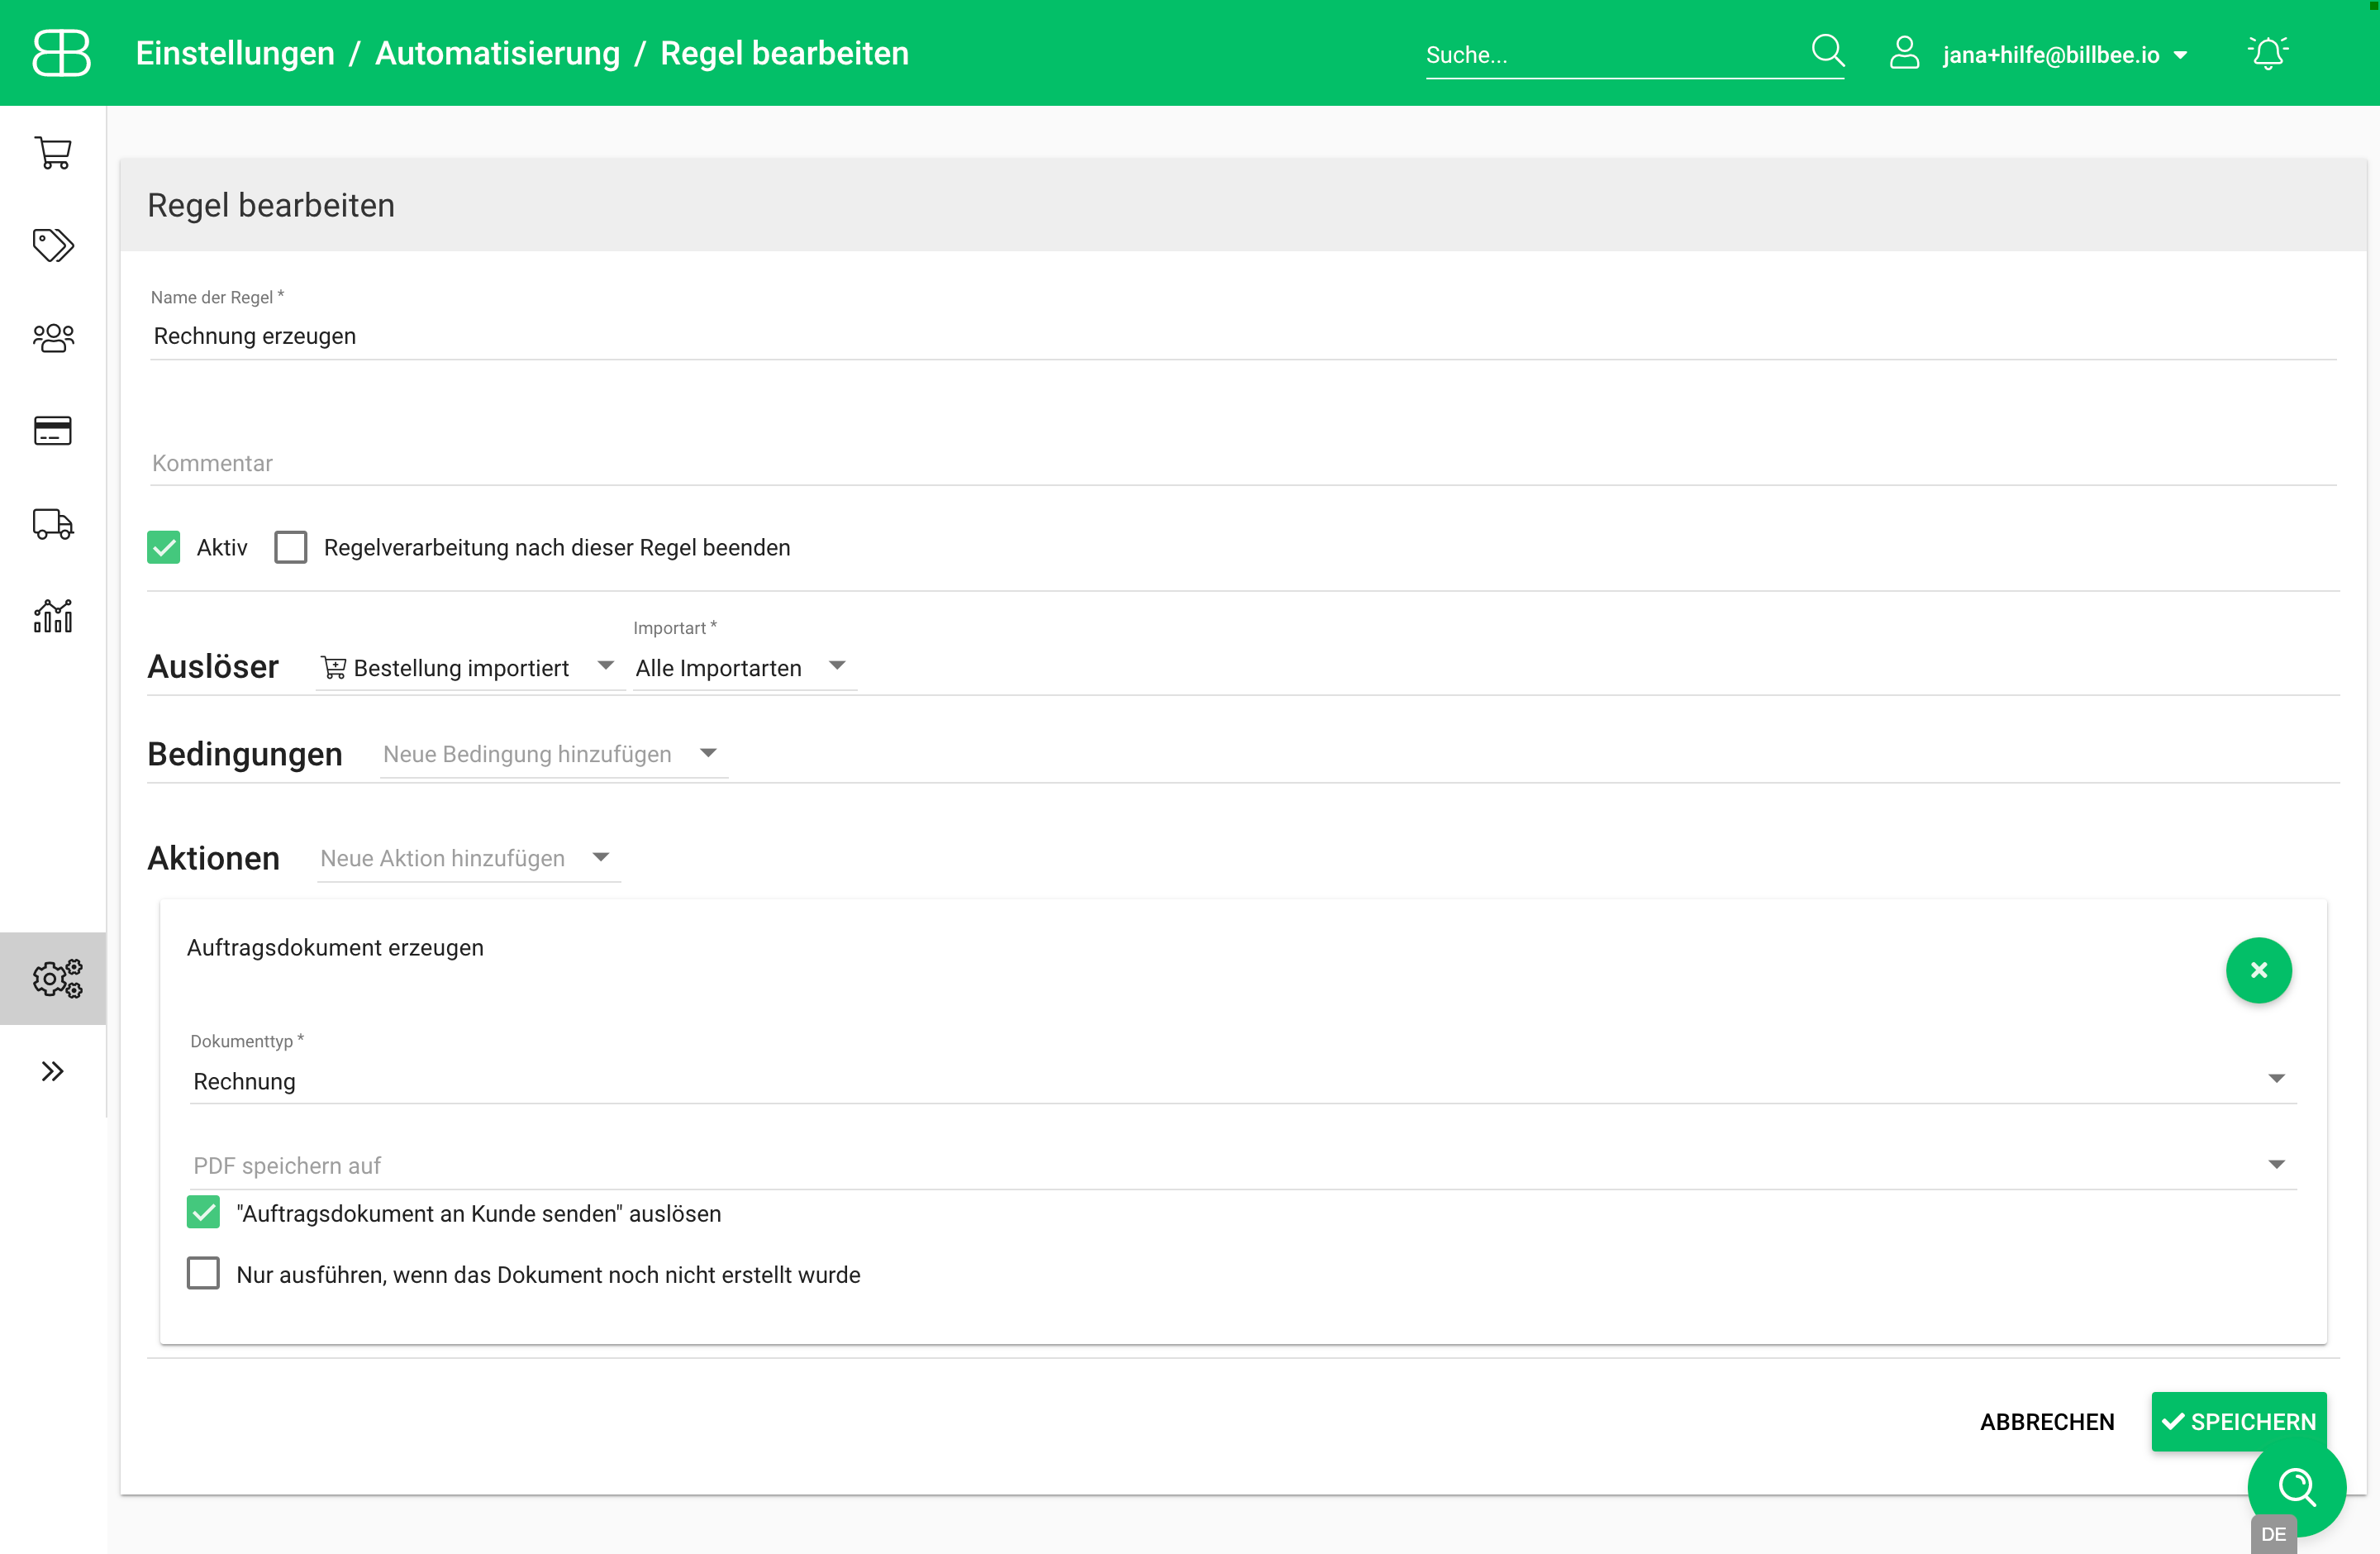Open the Billbee logo home link

pos(61,52)
